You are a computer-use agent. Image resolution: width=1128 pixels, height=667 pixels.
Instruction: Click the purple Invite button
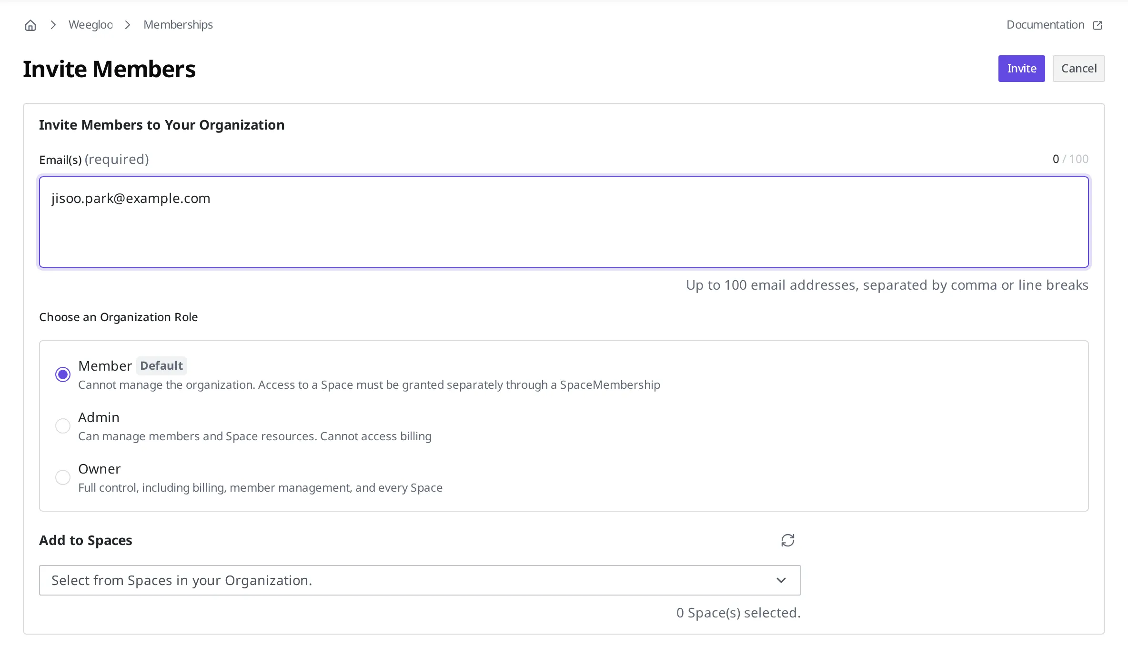coord(1021,69)
